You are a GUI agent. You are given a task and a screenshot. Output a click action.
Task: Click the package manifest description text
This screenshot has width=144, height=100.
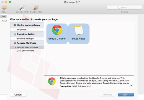[94, 81]
